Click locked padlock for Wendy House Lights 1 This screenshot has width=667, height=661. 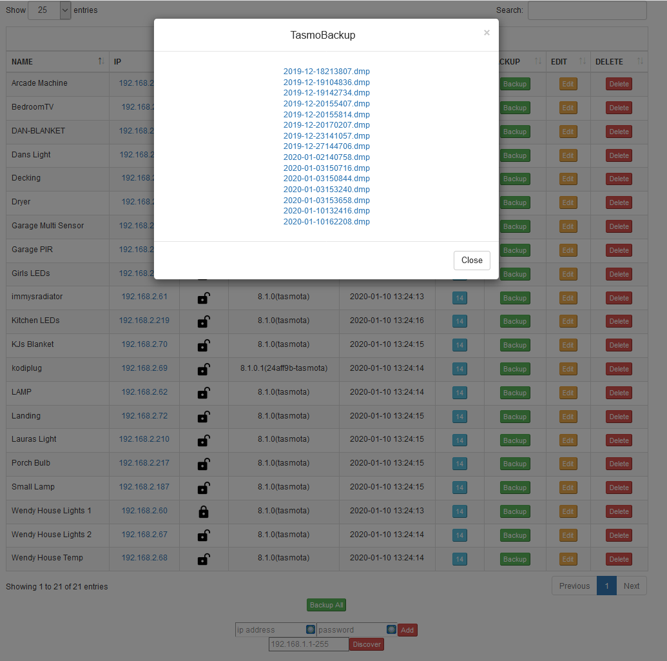pyautogui.click(x=204, y=511)
